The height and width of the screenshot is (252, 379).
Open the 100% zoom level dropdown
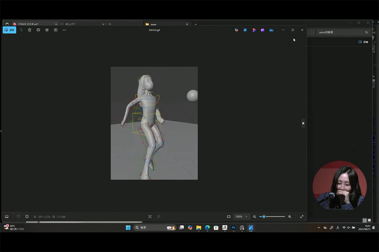241,217
